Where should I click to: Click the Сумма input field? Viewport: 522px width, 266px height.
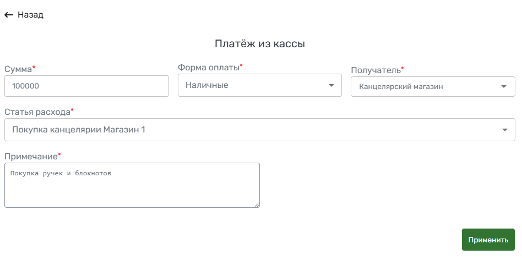pyautogui.click(x=86, y=86)
